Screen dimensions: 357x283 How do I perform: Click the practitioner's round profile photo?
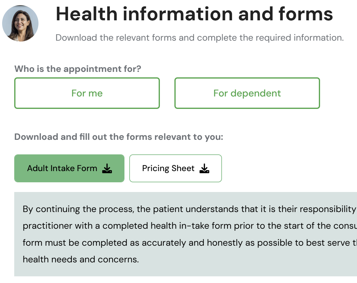click(20, 23)
